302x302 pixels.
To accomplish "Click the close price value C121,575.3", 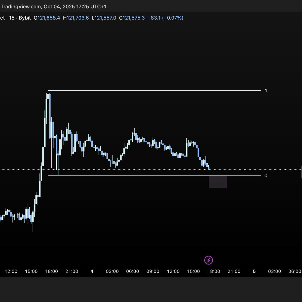I will point(132,18).
